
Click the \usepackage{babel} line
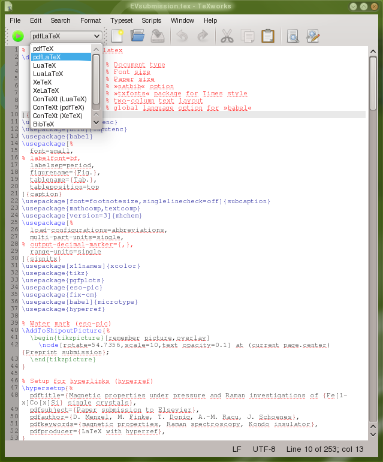(x=58, y=137)
